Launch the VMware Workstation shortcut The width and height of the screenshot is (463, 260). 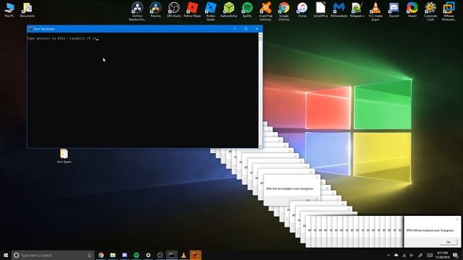tap(449, 12)
